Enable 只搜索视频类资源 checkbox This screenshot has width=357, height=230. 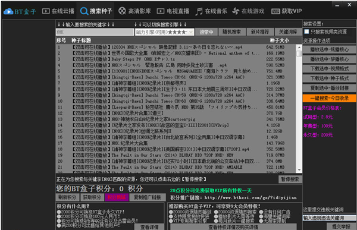(306, 31)
